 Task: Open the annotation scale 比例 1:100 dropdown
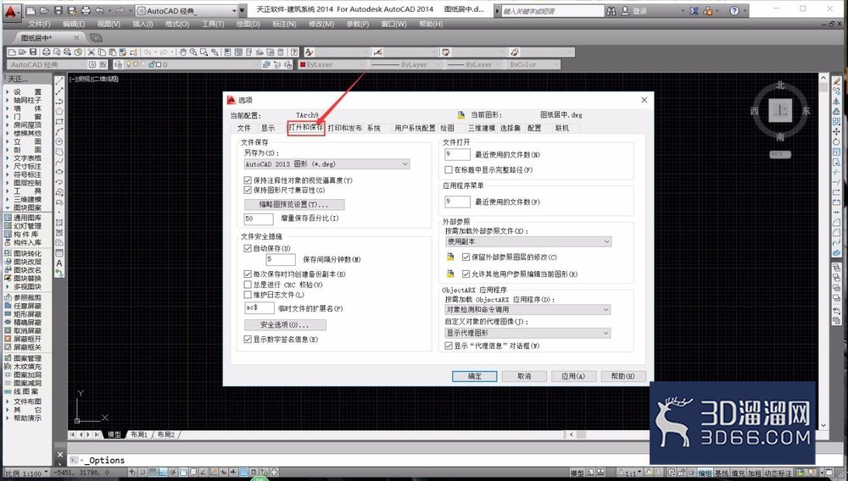pyautogui.click(x=26, y=473)
